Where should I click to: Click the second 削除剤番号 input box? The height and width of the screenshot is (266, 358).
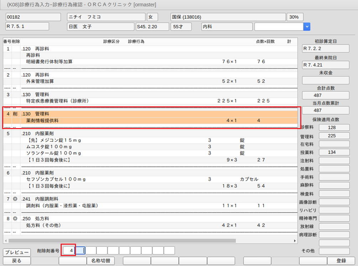tap(80, 251)
